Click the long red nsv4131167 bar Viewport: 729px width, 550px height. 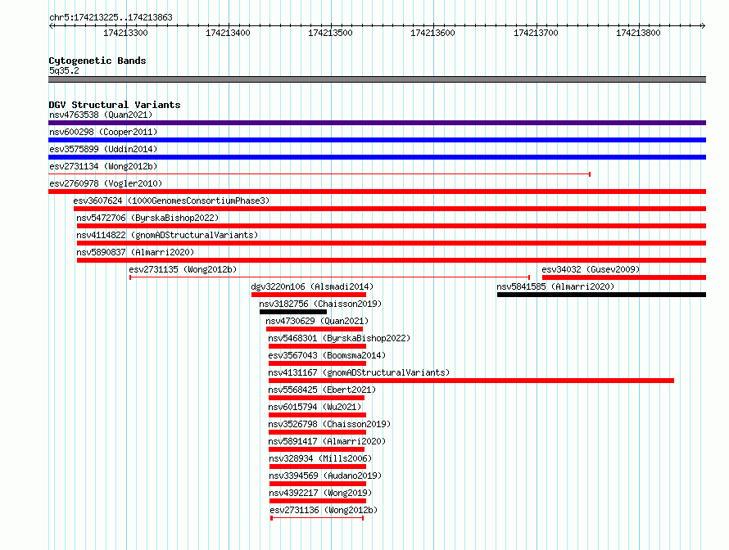471,381
